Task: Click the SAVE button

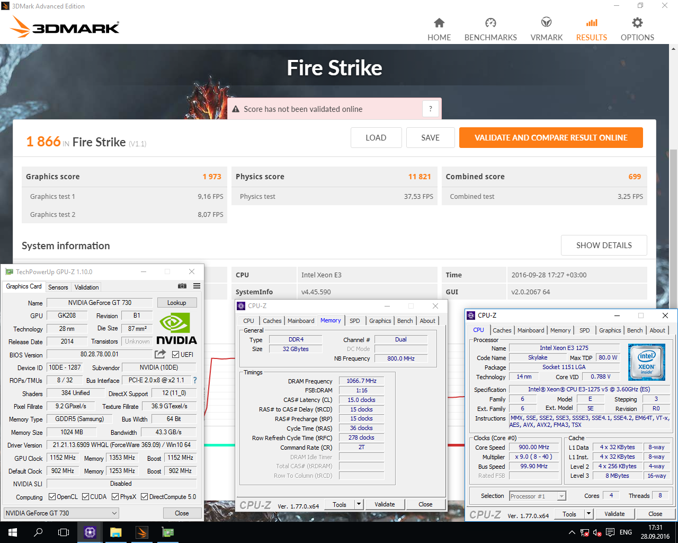Action: [430, 137]
